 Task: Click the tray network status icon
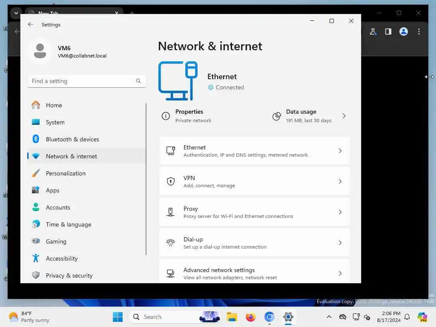(x=356, y=317)
